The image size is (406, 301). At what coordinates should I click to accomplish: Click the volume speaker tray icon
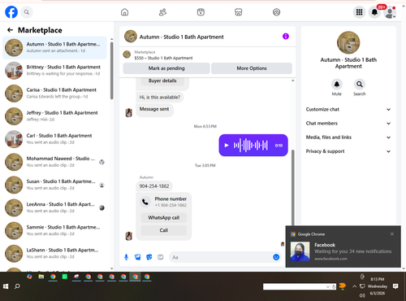click(362, 295)
